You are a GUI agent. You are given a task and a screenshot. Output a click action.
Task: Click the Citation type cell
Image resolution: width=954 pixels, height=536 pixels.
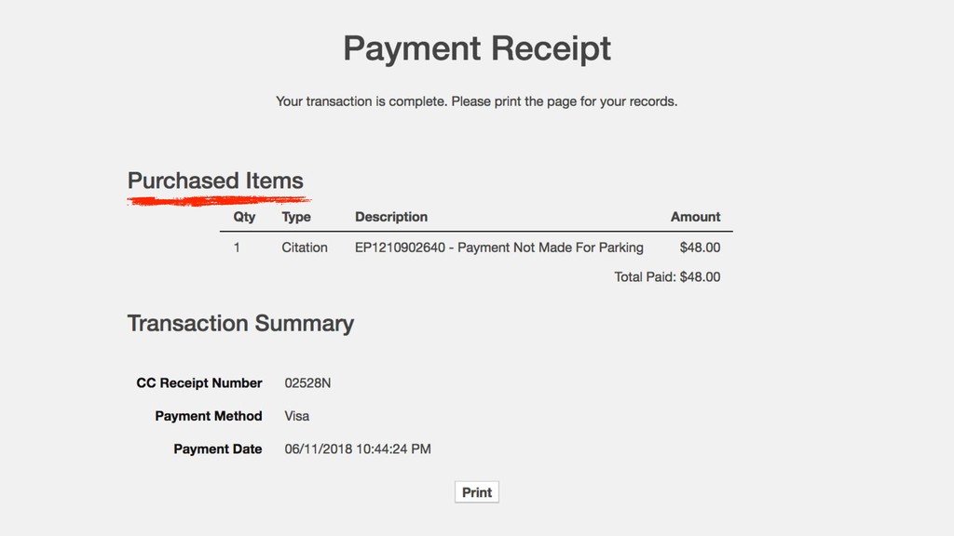[x=305, y=248]
